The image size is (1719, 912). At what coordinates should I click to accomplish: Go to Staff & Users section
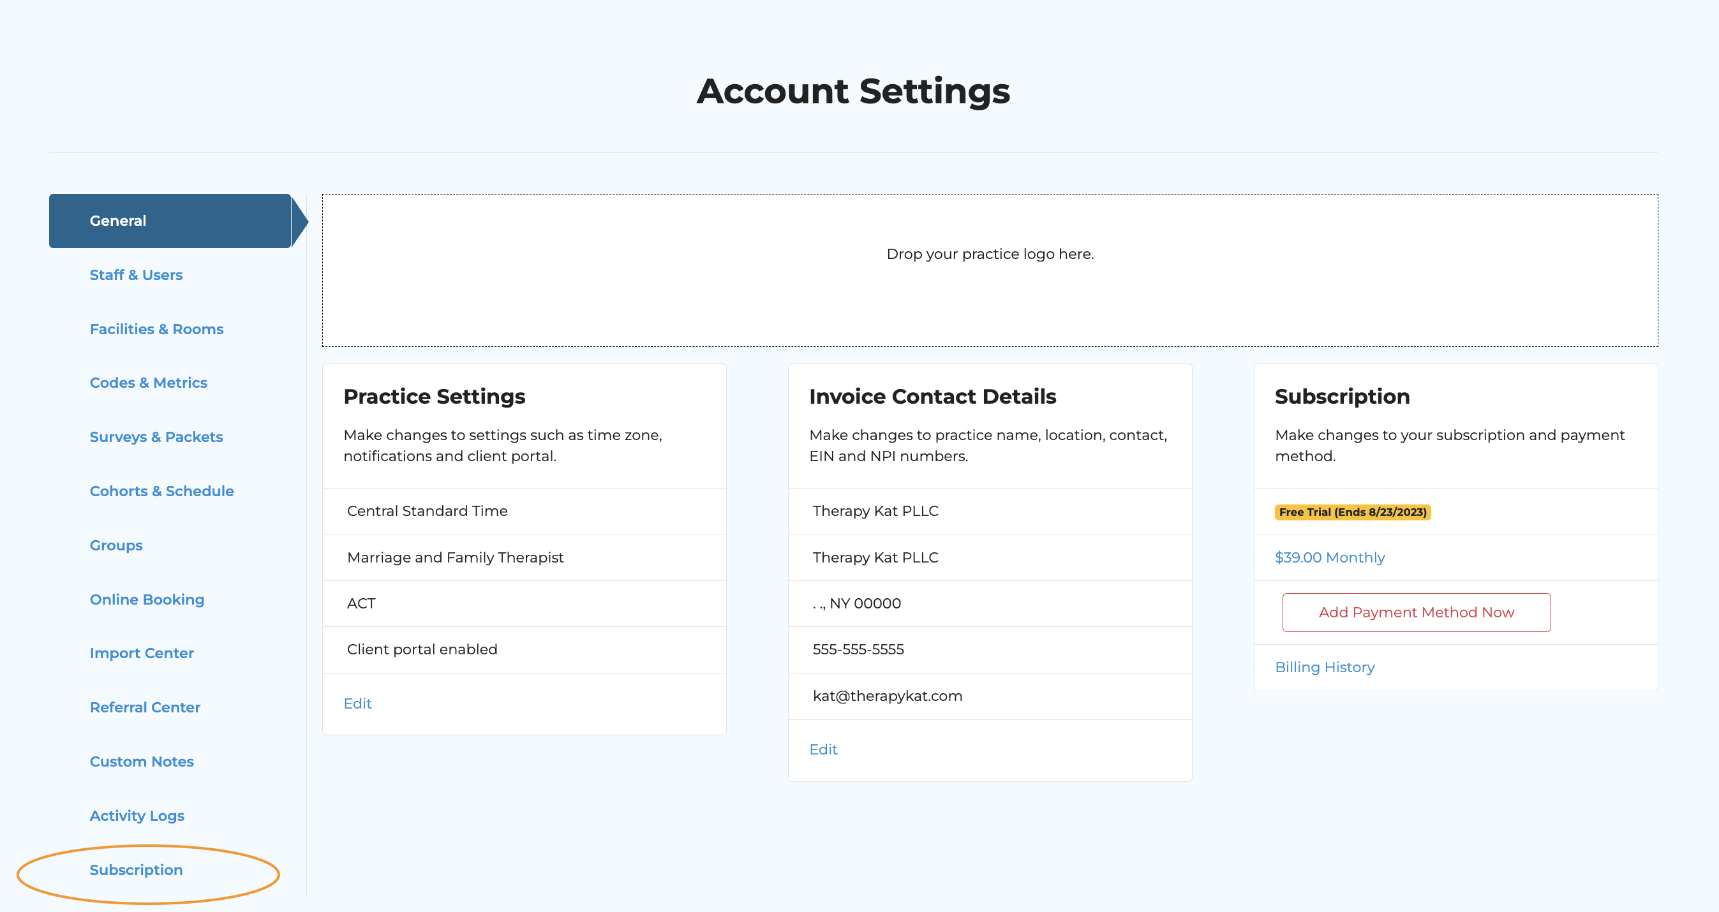click(x=136, y=275)
